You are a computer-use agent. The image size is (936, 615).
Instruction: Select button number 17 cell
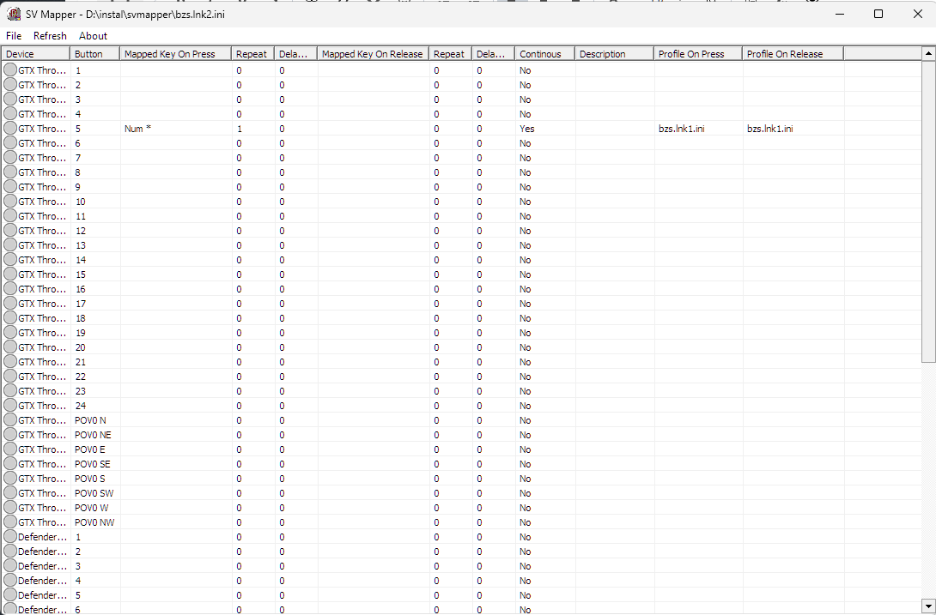[x=80, y=304]
